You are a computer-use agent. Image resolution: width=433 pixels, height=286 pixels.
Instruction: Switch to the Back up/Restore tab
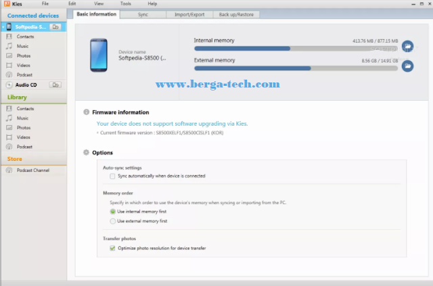pyautogui.click(x=236, y=15)
